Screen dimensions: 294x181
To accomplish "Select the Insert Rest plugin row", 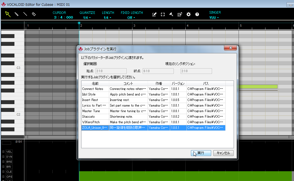I will tap(154, 100).
